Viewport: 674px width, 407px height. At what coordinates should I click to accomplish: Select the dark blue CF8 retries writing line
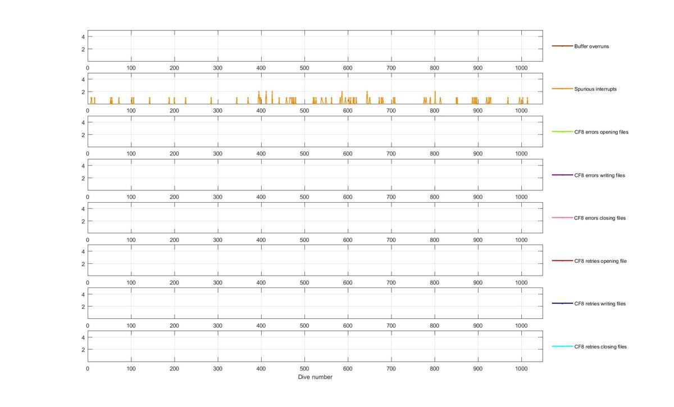(x=562, y=304)
